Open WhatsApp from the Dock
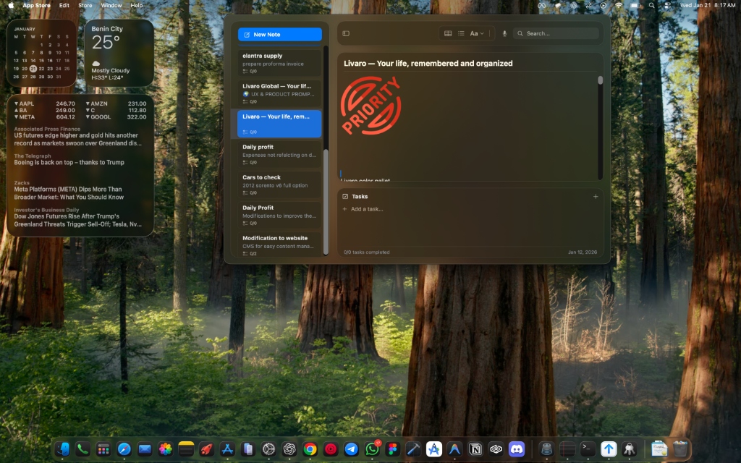 371,449
